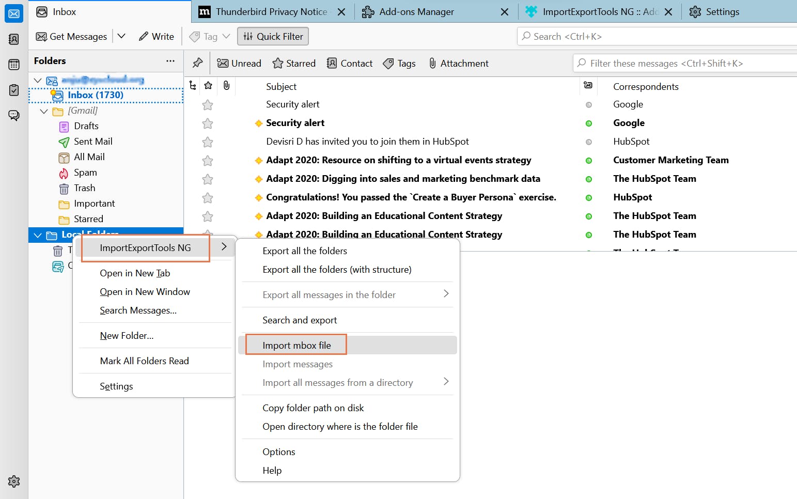The image size is (797, 499).
Task: Mark Customer Marketing Team message as read
Action: (x=589, y=161)
